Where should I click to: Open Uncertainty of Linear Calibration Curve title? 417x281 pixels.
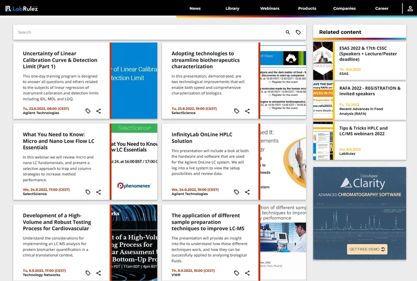60,60
